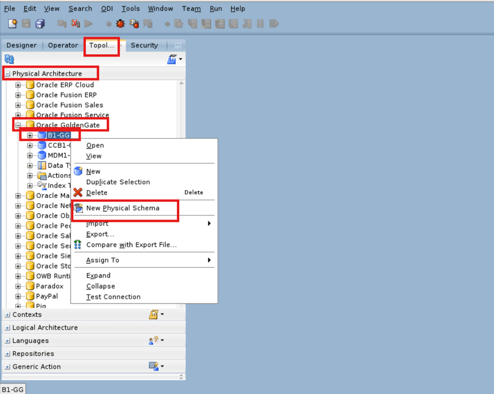The width and height of the screenshot is (494, 394).
Task: Create a new file using the toolbar icon
Action: click(x=12, y=23)
